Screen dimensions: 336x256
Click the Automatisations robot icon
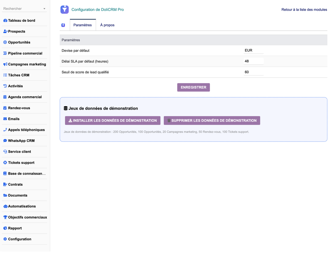(5, 206)
